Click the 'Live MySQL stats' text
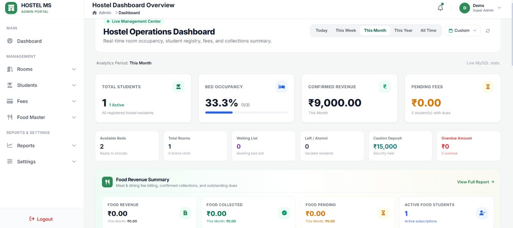Screen dimensions: 513x228 pos(483,63)
